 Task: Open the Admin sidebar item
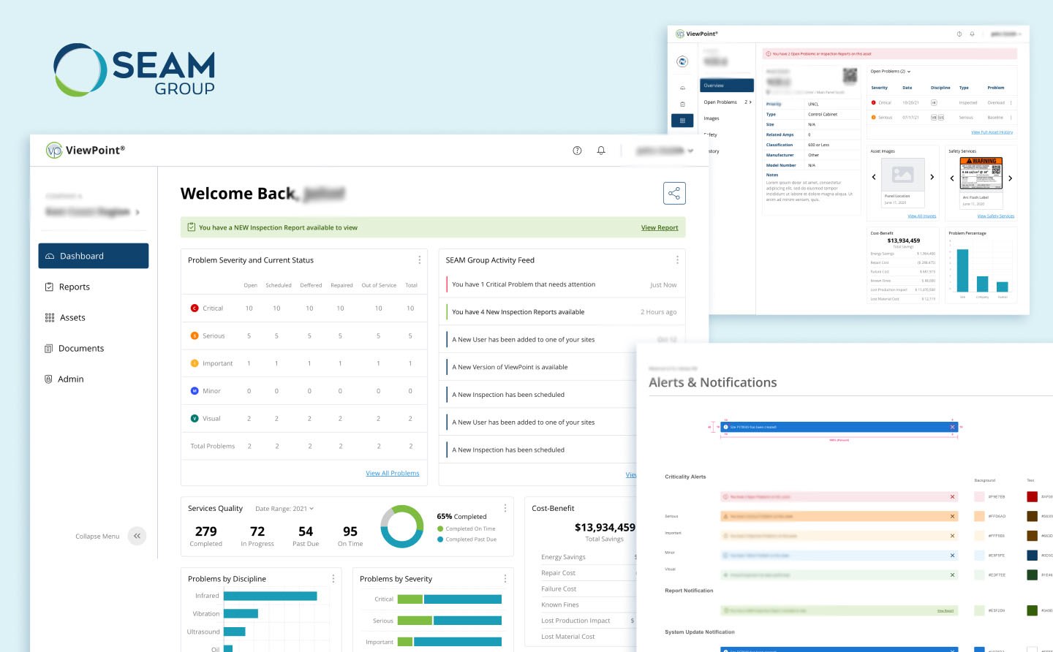71,379
